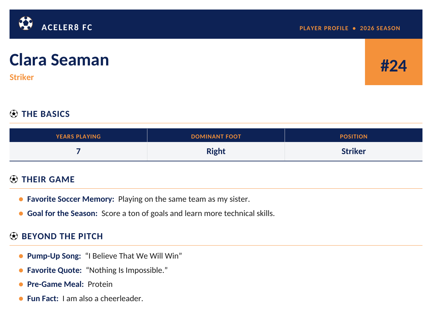
Task: Click the PLAYER PROFILE header label
Action: (x=324, y=28)
